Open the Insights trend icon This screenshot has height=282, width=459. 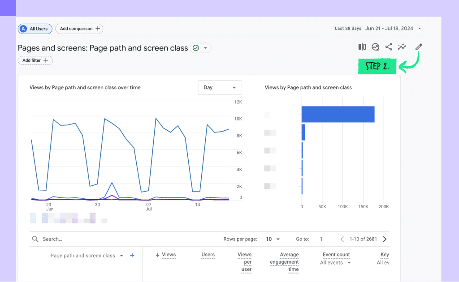375,47
